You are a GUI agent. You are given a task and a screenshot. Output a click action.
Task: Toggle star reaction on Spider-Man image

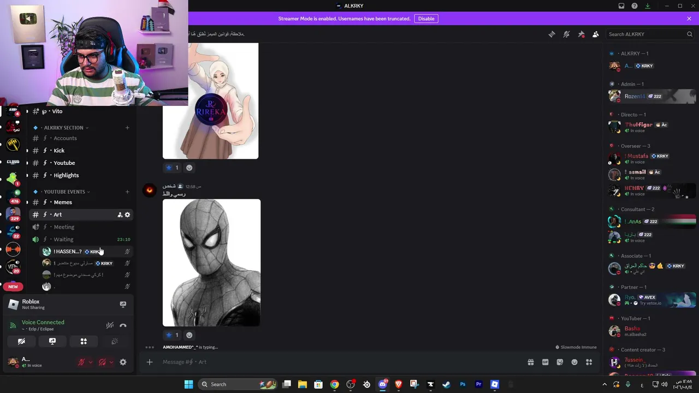point(173,335)
